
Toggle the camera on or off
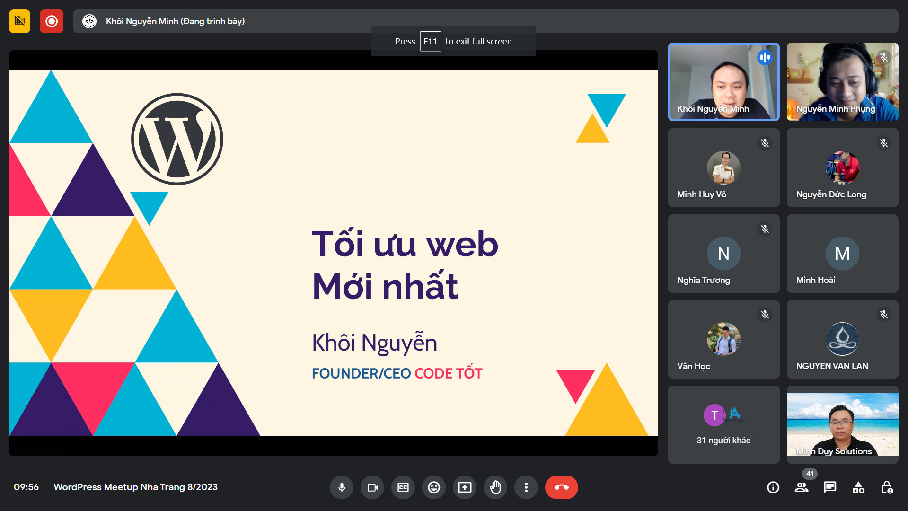[372, 487]
